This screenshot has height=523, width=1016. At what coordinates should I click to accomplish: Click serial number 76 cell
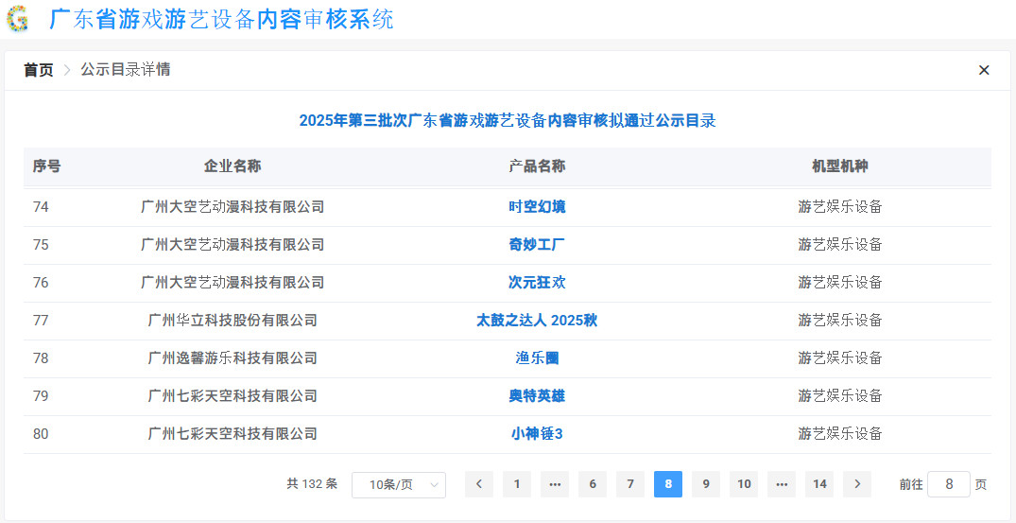(x=41, y=282)
